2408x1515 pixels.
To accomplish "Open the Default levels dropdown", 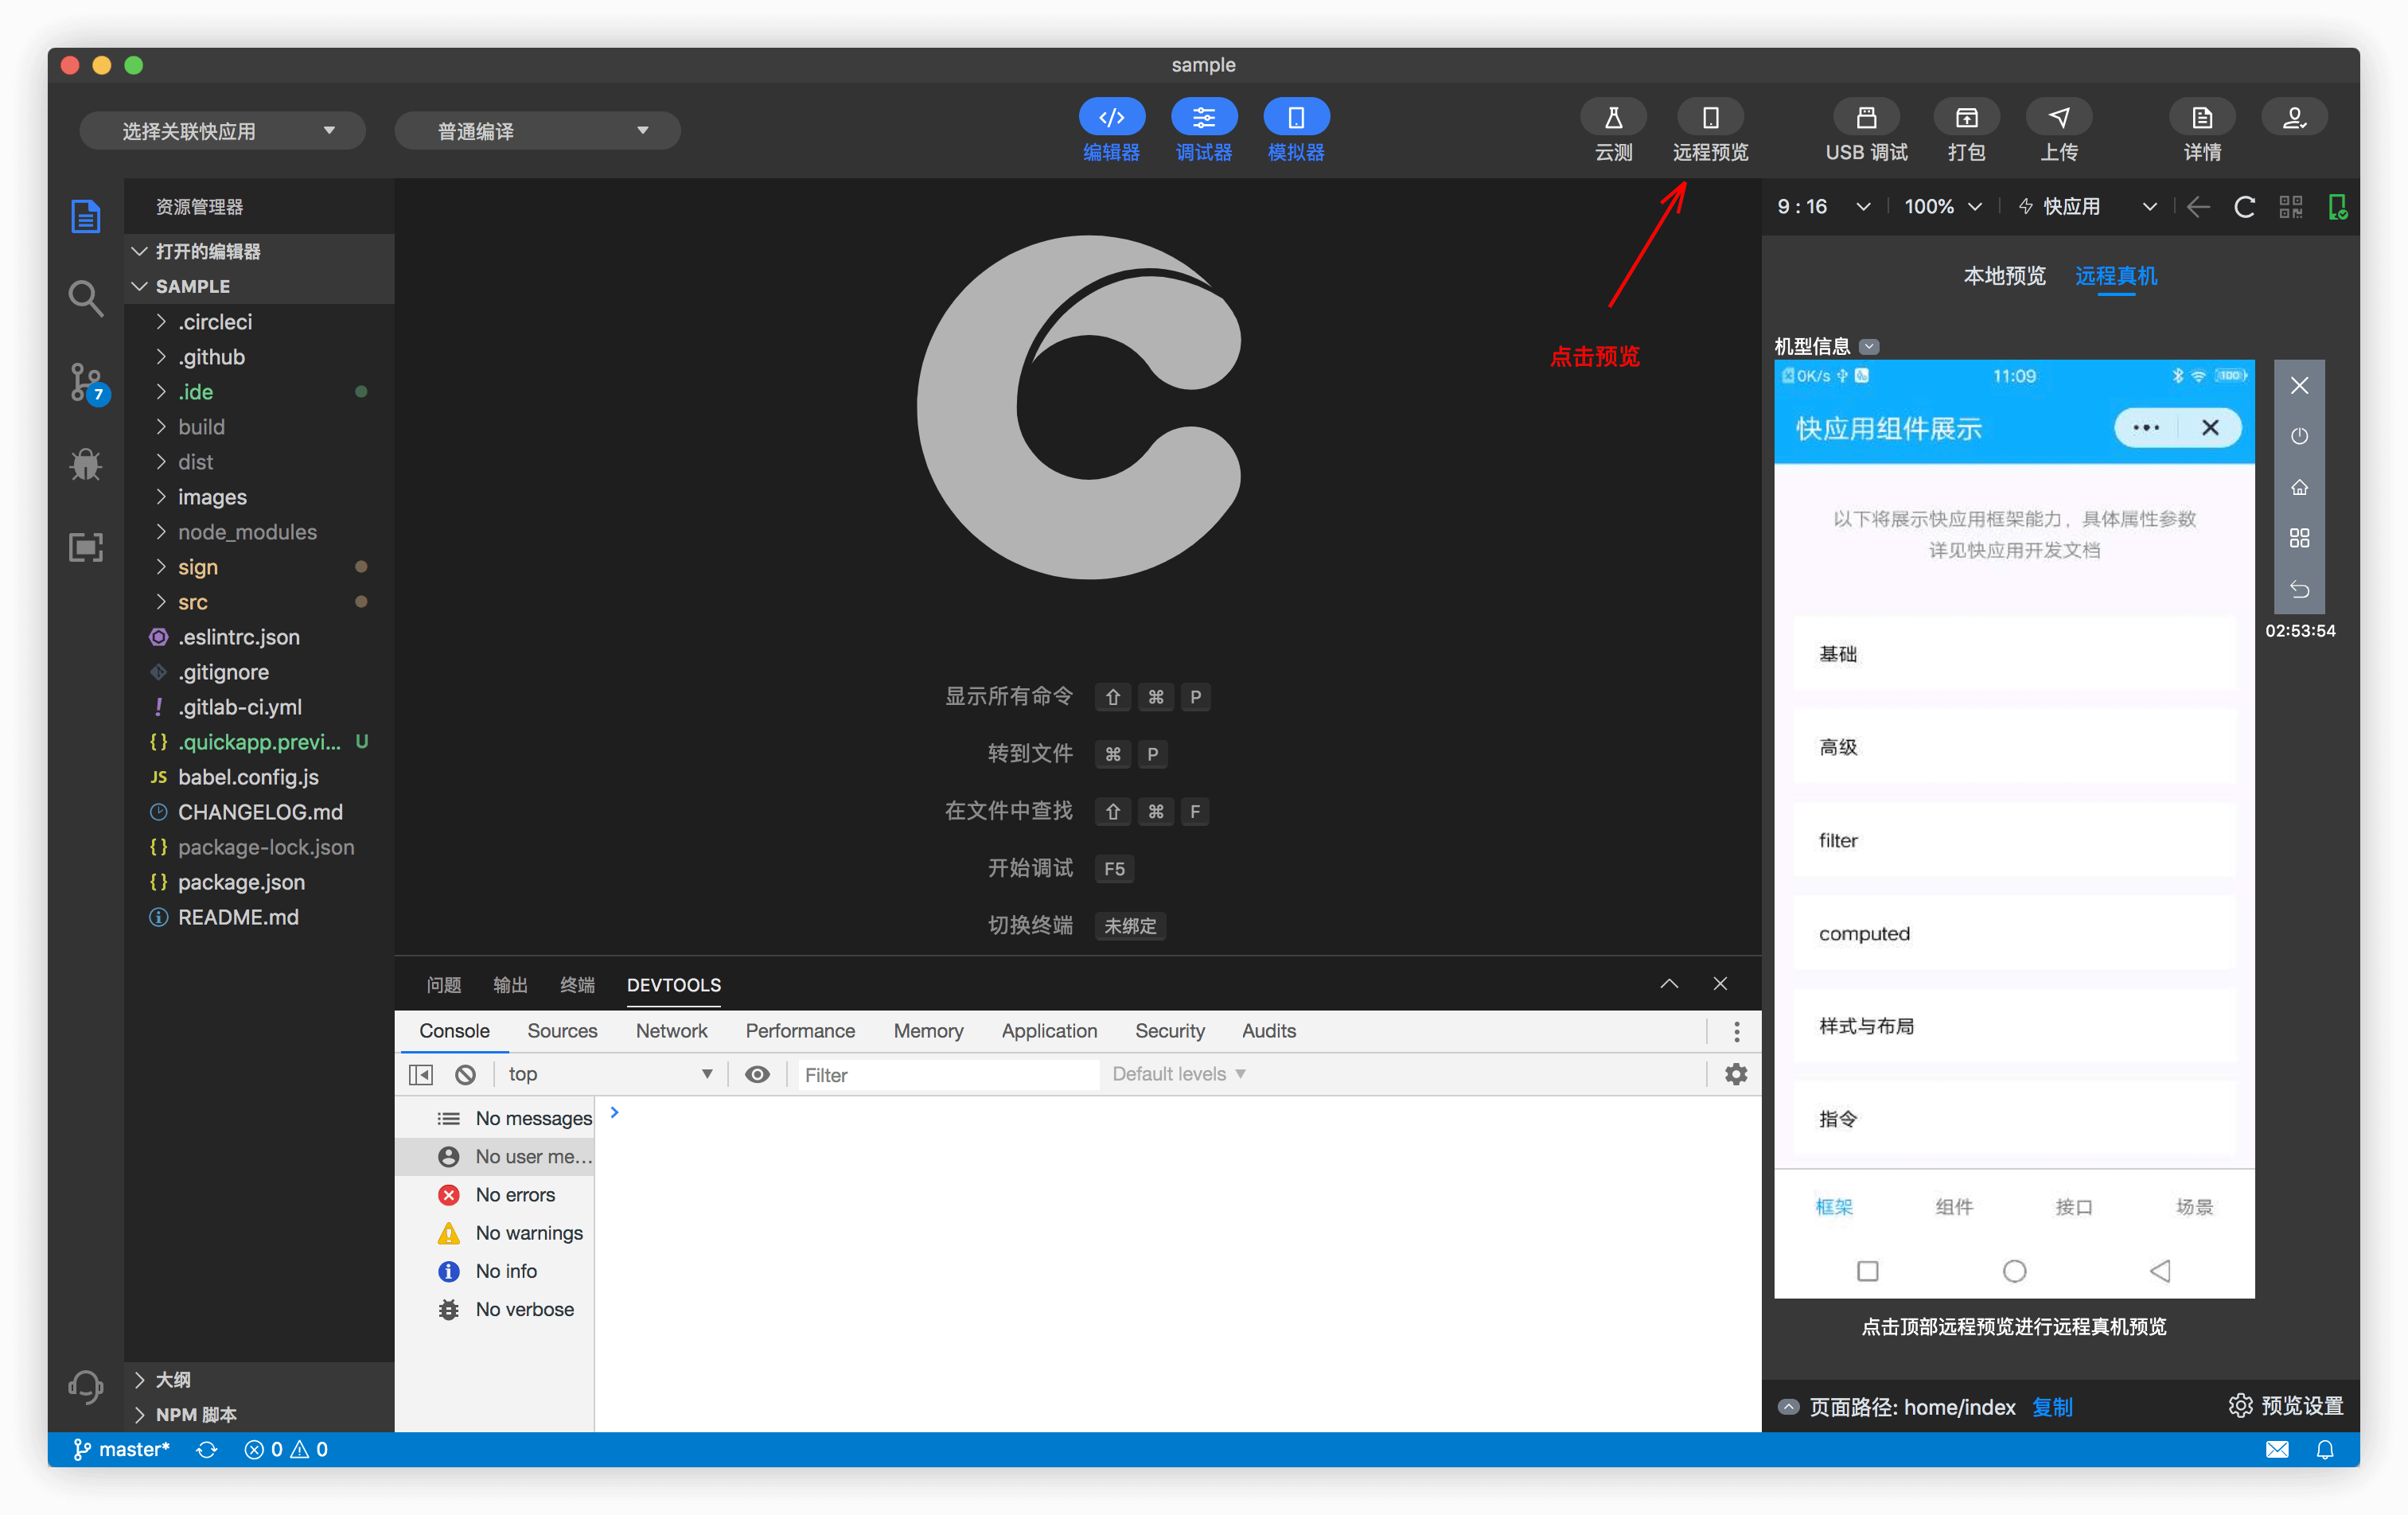I will (1178, 1074).
